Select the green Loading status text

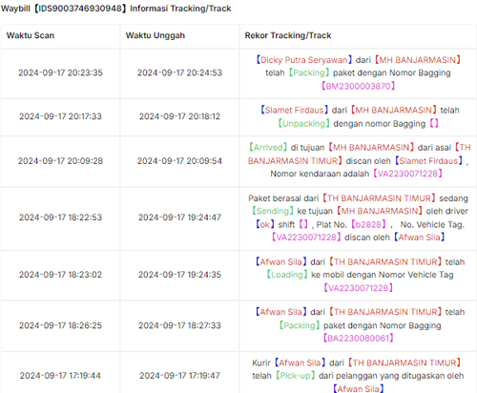[x=287, y=275]
